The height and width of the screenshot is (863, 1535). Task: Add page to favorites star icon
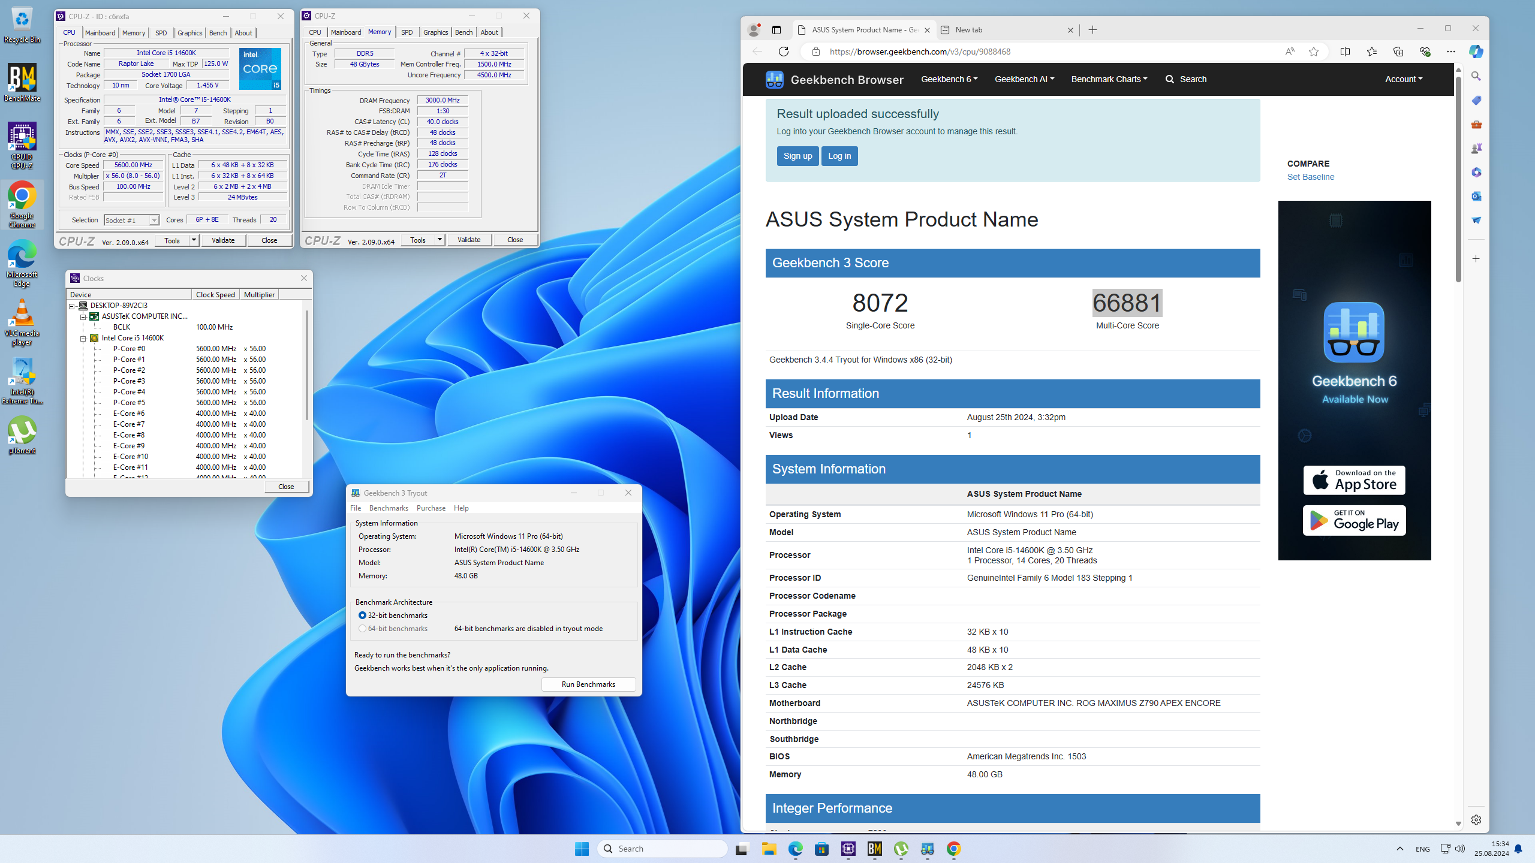pyautogui.click(x=1314, y=52)
